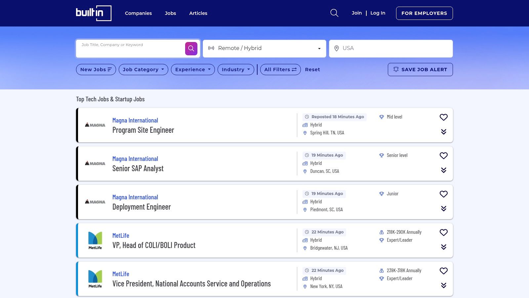The width and height of the screenshot is (529, 298).
Task: Go to Companies in the navigation
Action: tap(138, 13)
